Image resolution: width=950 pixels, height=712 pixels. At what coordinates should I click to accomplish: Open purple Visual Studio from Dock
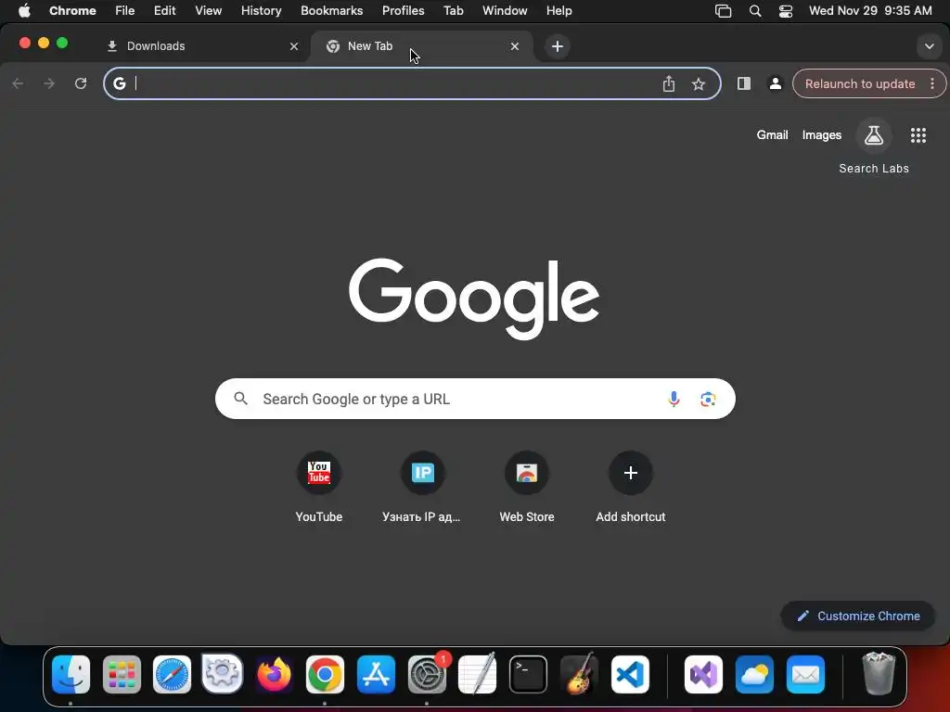[703, 674]
